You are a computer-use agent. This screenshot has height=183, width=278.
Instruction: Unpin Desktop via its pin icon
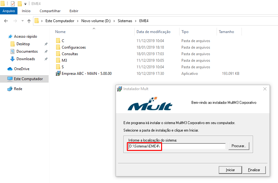(x=46, y=44)
